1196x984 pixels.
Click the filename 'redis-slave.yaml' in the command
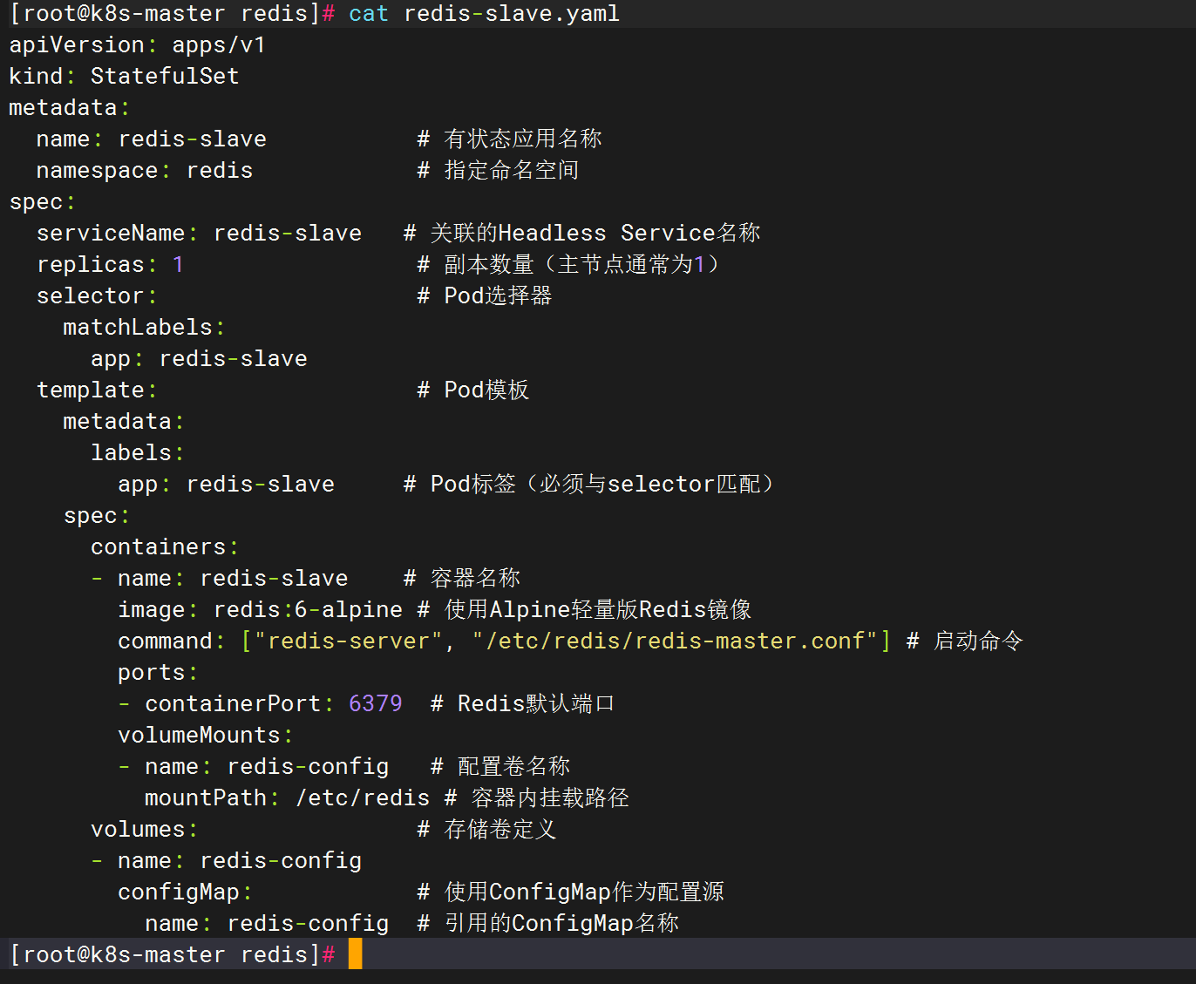pyautogui.click(x=512, y=14)
